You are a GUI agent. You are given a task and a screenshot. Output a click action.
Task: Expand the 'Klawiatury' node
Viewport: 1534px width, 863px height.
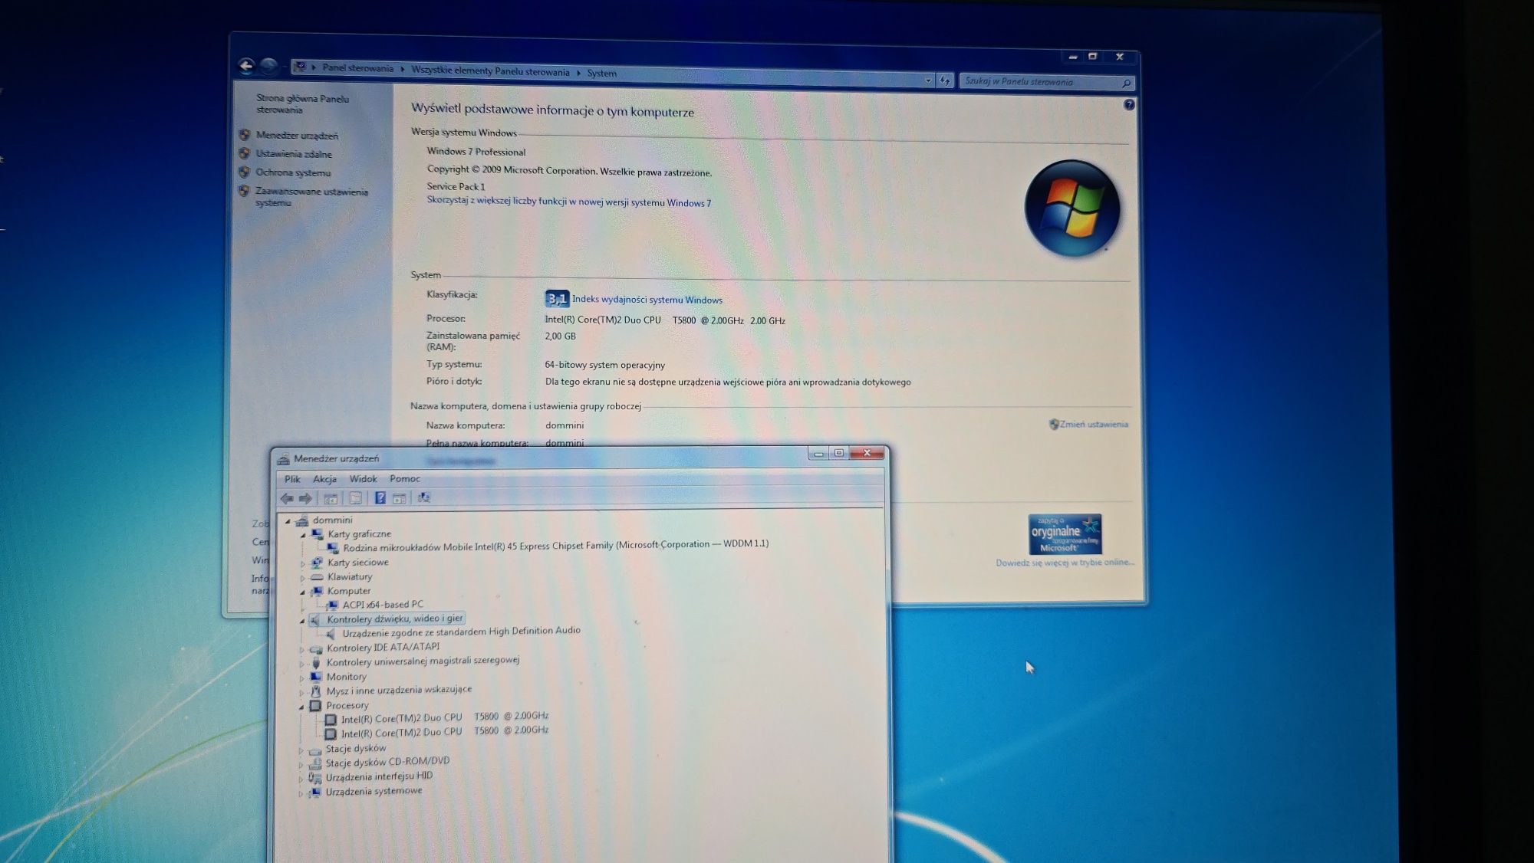pos(303,578)
